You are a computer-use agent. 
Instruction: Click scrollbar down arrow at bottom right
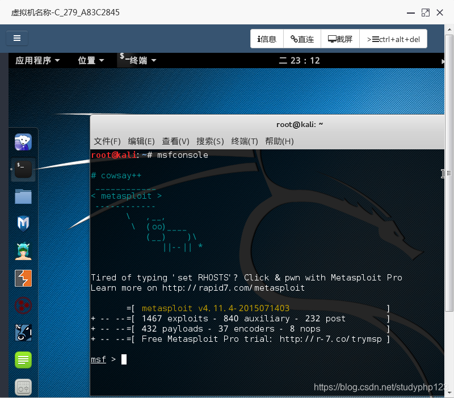449,393
